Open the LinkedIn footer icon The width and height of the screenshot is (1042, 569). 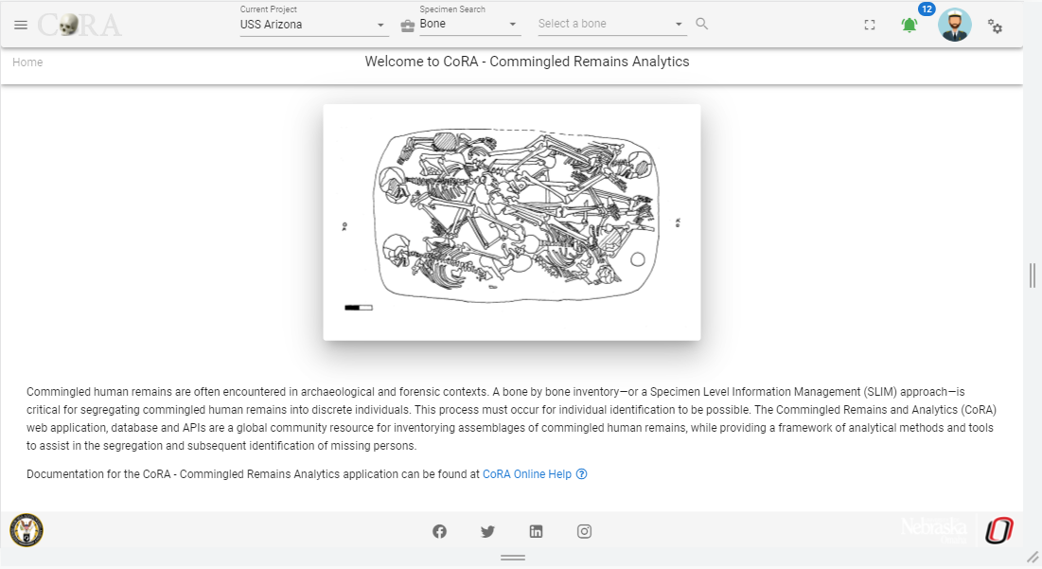coord(536,531)
